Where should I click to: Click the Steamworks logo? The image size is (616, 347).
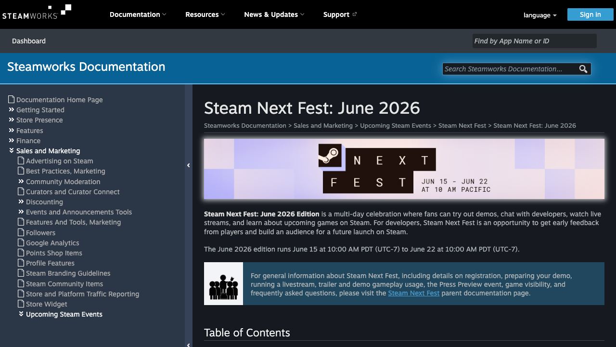[37, 12]
